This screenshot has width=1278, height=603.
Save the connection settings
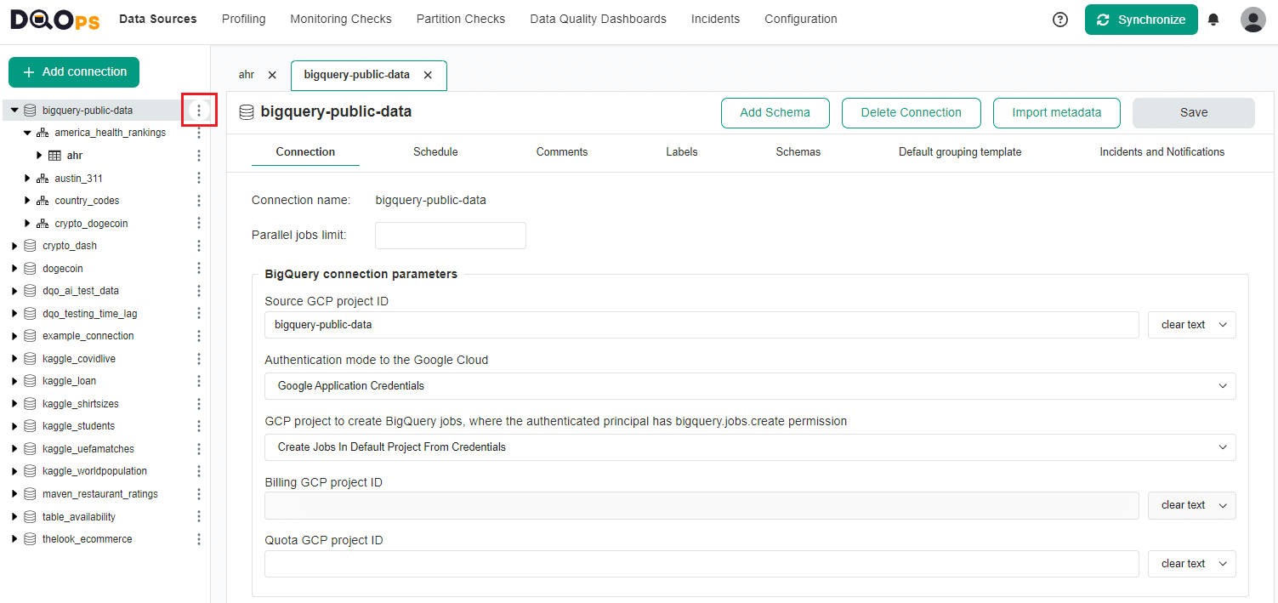pyautogui.click(x=1194, y=112)
